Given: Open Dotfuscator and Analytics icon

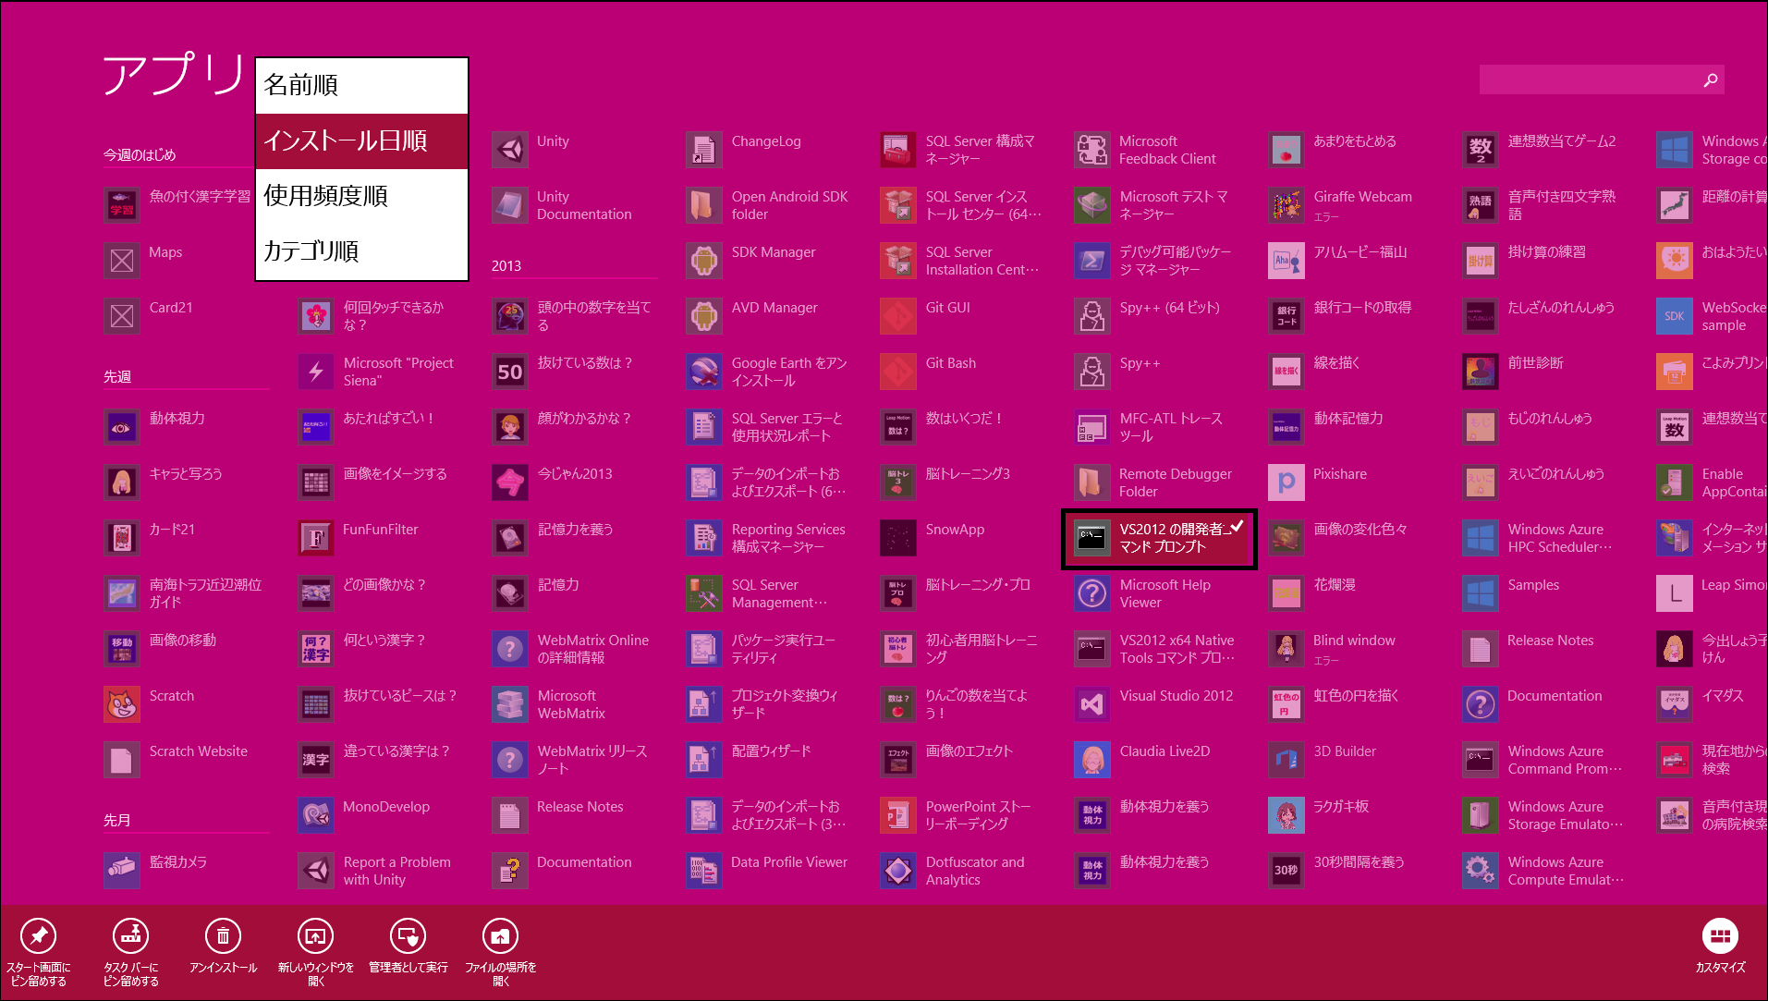Looking at the screenshot, I should click(898, 871).
